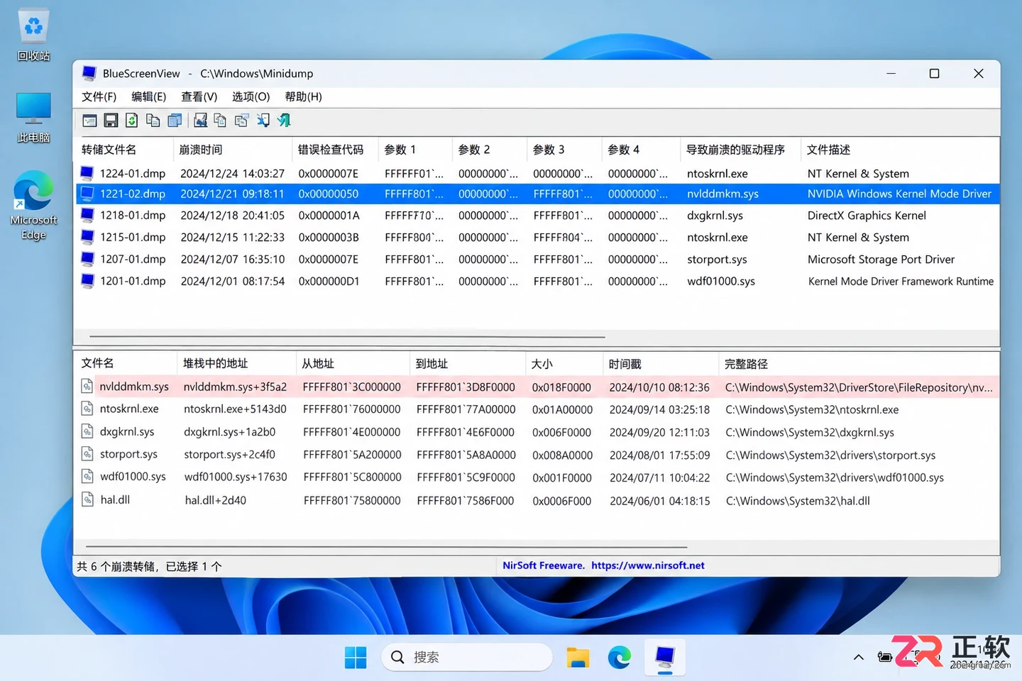Click the 2024/12/24 14:03:27 crash time cell

pos(232,173)
